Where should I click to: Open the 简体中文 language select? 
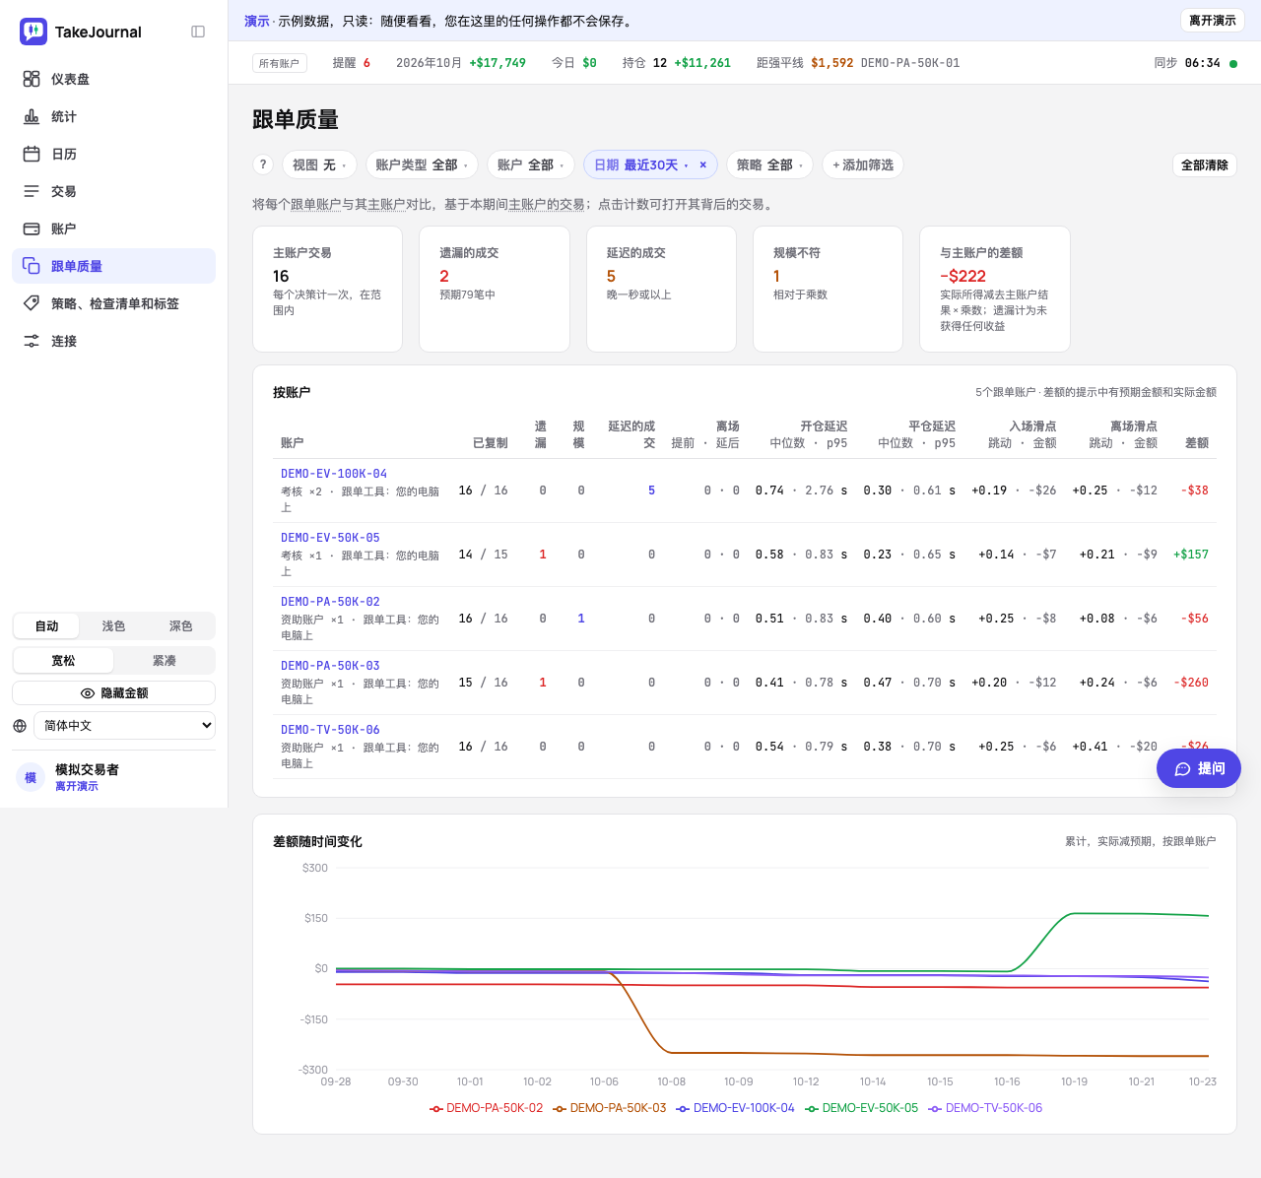pyautogui.click(x=124, y=726)
